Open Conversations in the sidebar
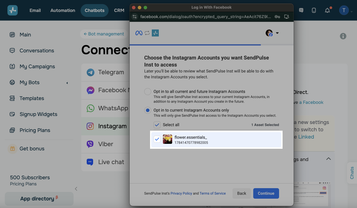The height and width of the screenshot is (208, 357). pos(37,50)
